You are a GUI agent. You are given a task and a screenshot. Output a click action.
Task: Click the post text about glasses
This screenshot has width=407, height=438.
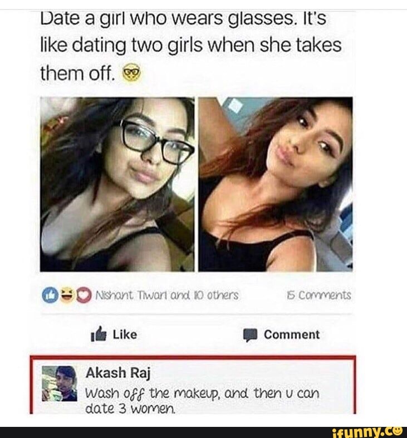click(x=191, y=46)
